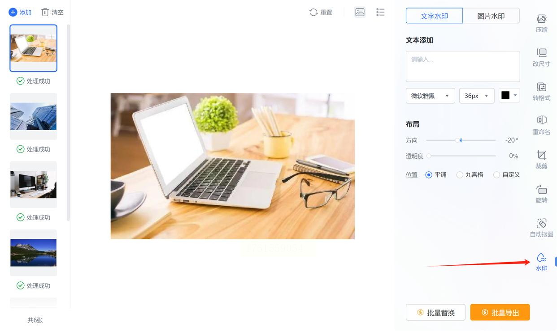Click the 批量替换 batch replace button
Image resolution: width=557 pixels, height=331 pixels.
(435, 313)
